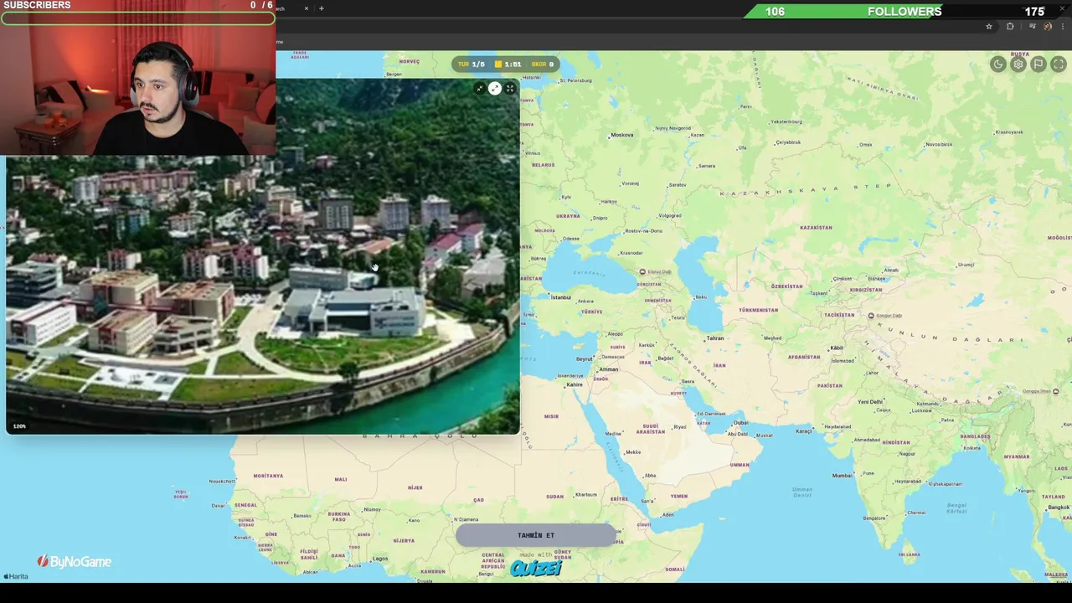Click the KAZAKİSTAN country label
The image size is (1072, 603).
(816, 228)
